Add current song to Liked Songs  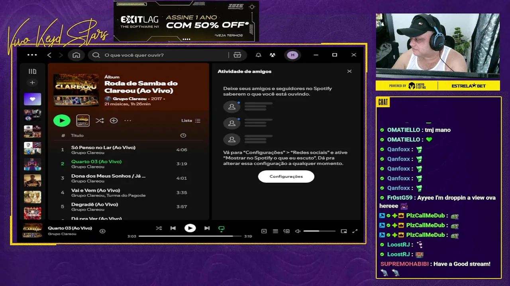pos(102,231)
